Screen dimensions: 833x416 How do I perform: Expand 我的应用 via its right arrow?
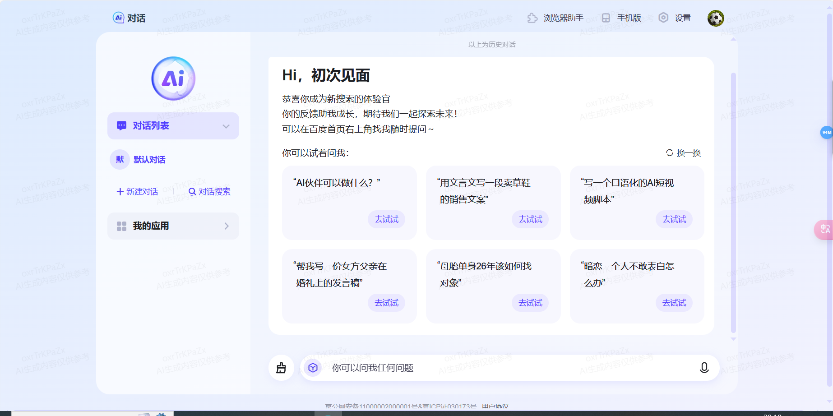pyautogui.click(x=227, y=226)
